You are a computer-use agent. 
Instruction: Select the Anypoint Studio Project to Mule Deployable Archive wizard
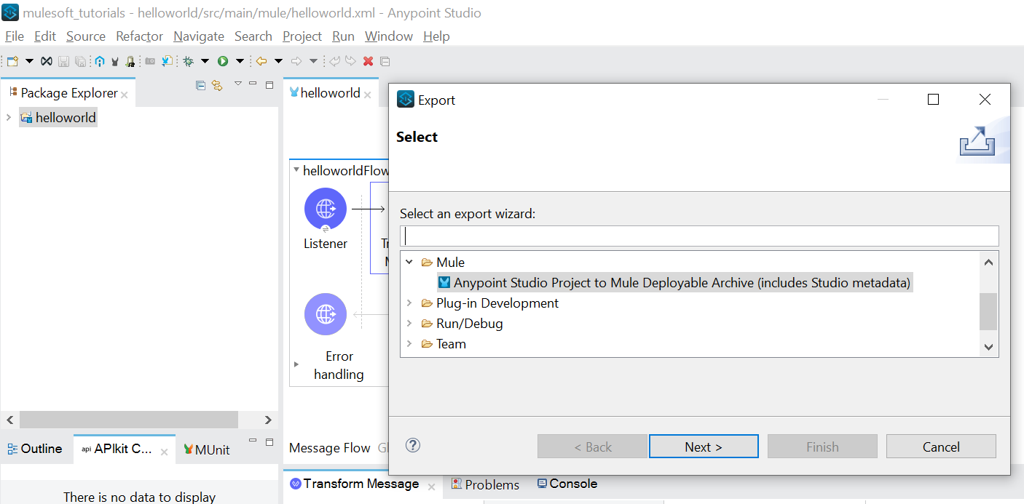click(674, 282)
